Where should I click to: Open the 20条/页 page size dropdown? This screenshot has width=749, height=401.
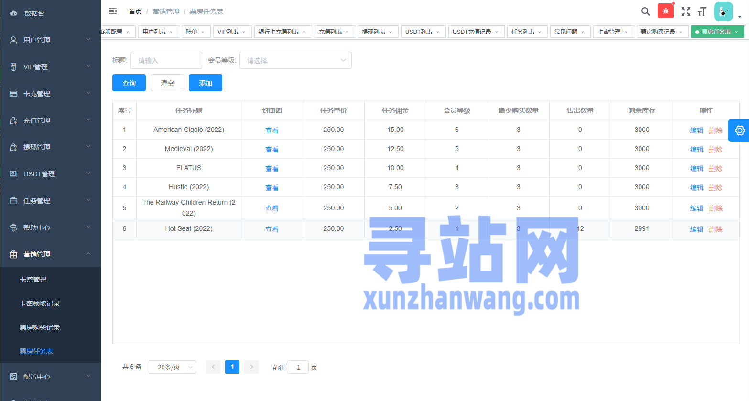172,367
